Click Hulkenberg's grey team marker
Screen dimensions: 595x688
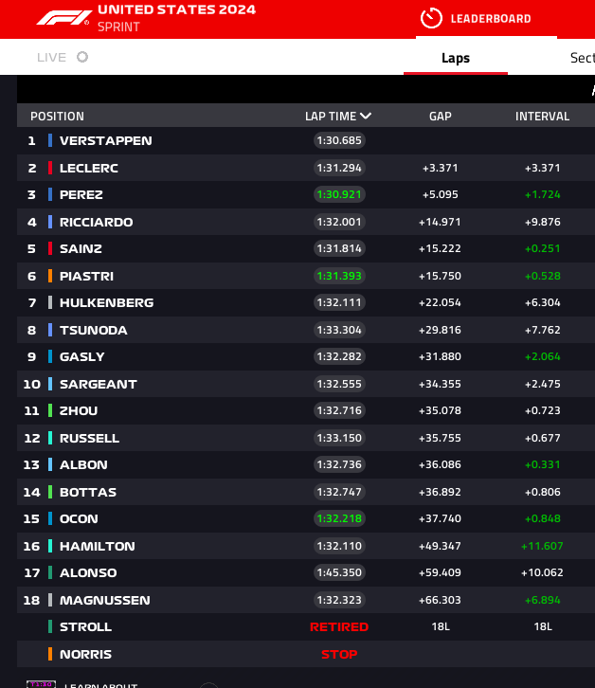[50, 302]
